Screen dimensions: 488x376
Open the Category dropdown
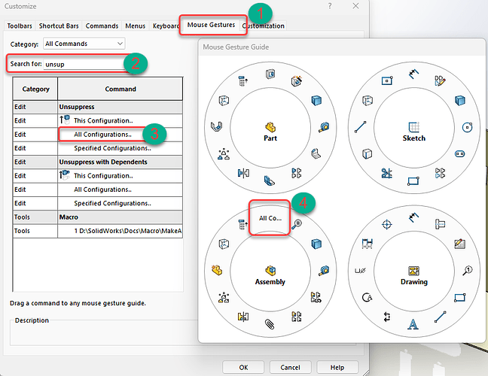tap(84, 44)
